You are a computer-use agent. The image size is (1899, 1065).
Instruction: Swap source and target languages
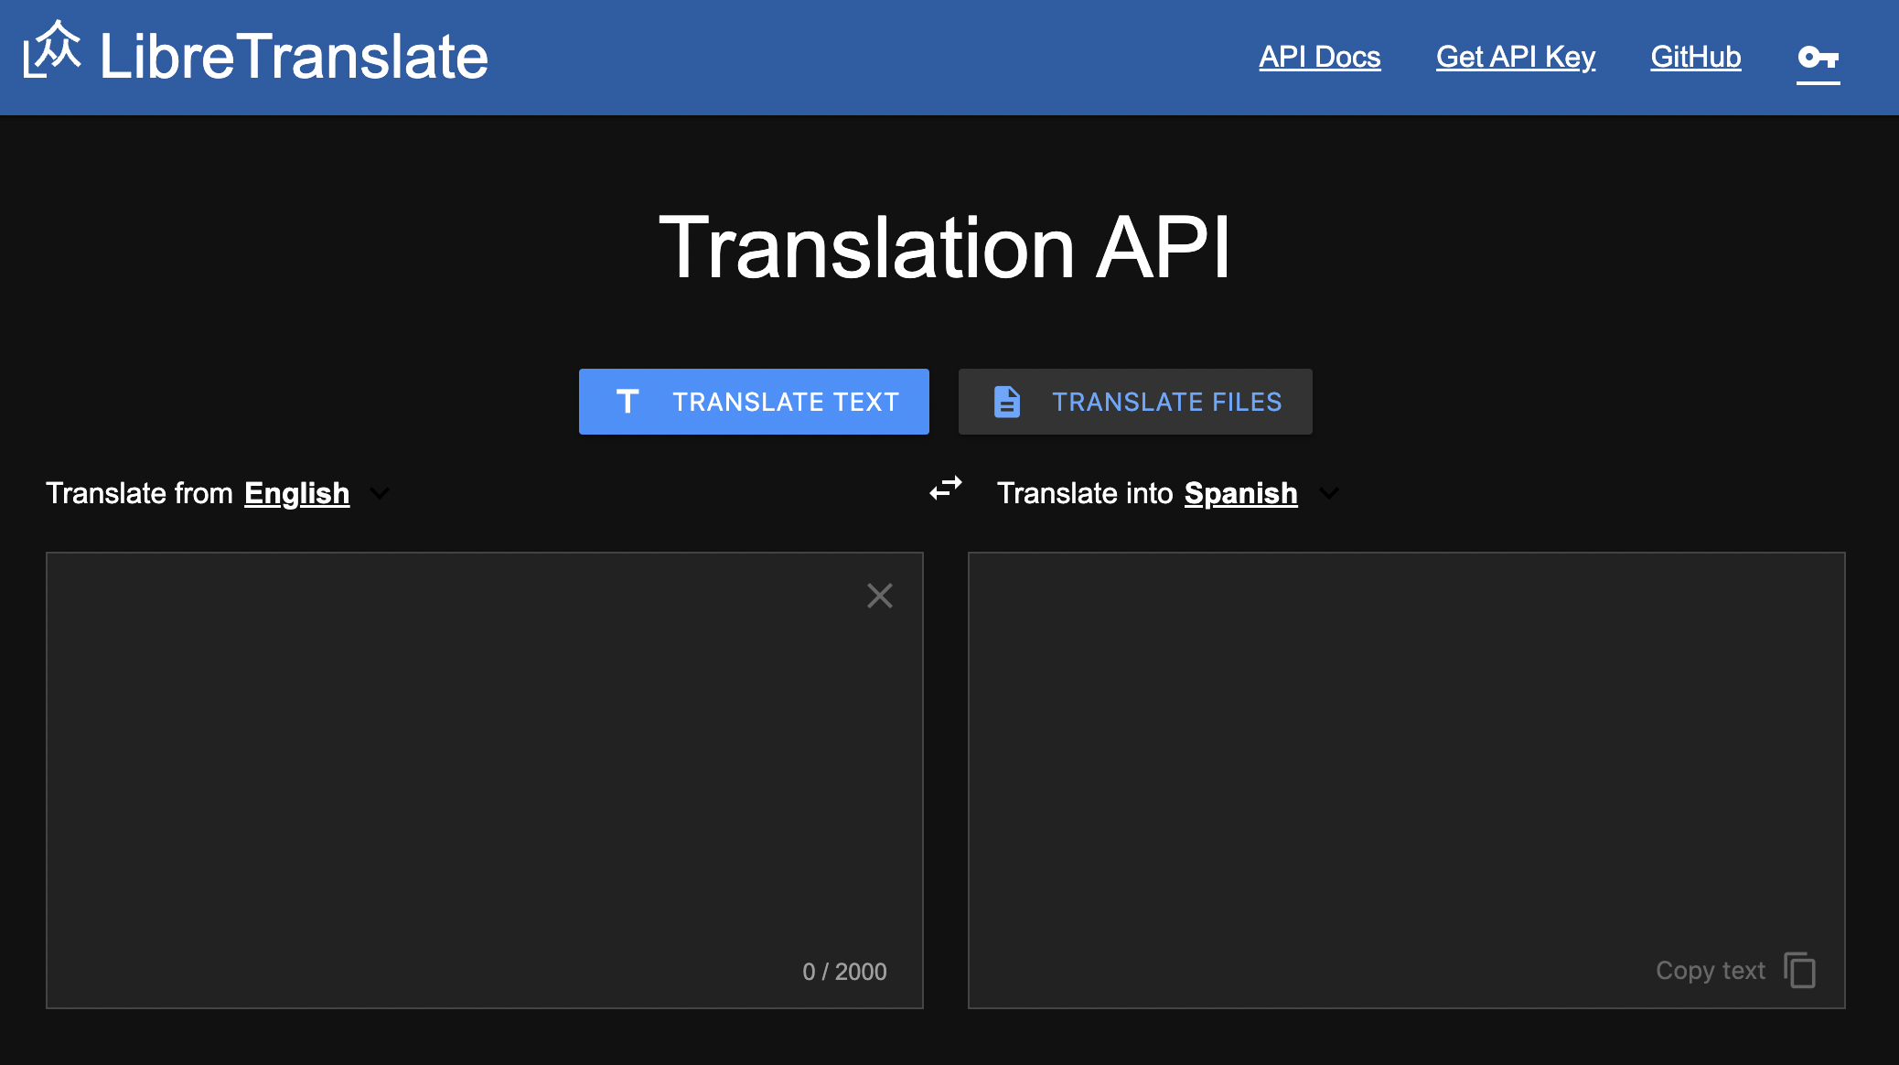pos(946,489)
